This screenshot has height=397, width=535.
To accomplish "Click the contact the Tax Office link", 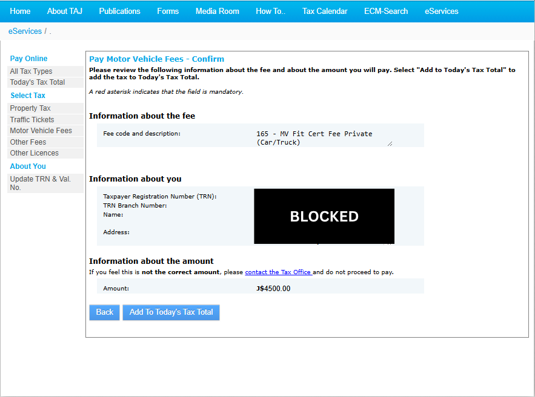I will coord(278,272).
